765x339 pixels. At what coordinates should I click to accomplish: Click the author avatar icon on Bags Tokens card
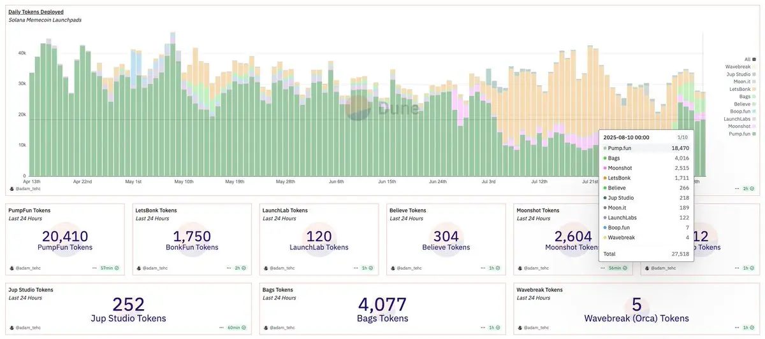click(266, 328)
